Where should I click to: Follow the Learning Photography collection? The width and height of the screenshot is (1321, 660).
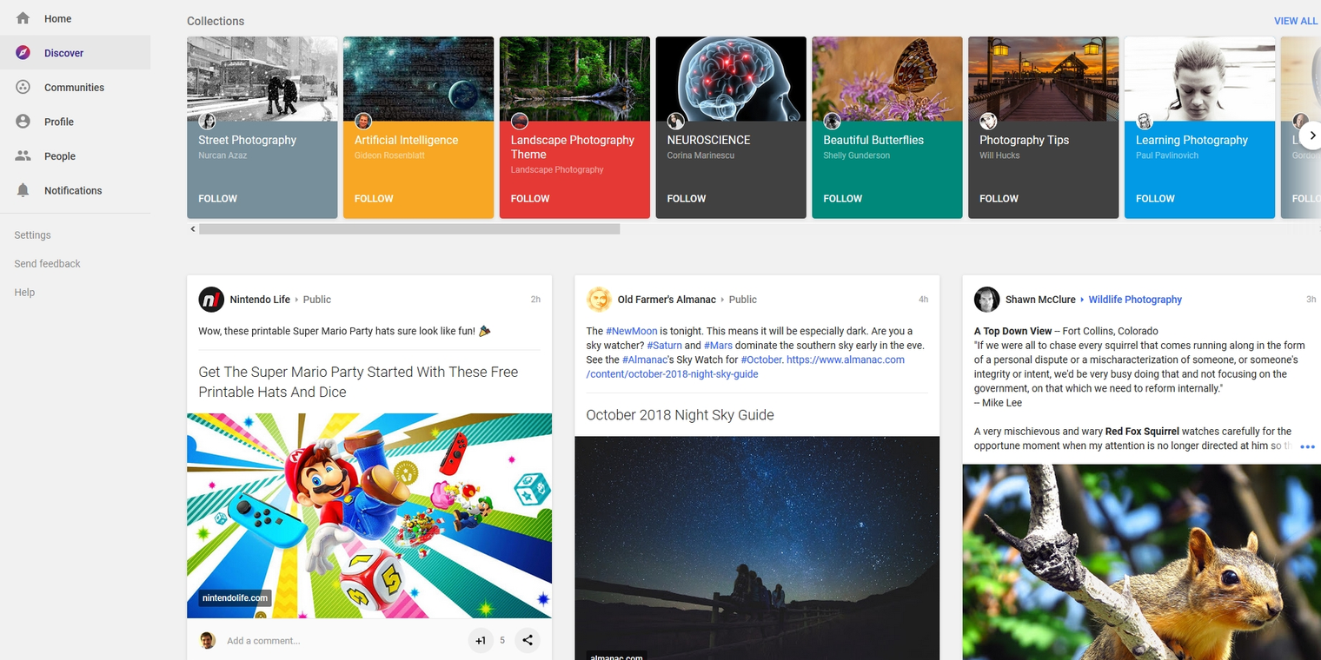1155,199
